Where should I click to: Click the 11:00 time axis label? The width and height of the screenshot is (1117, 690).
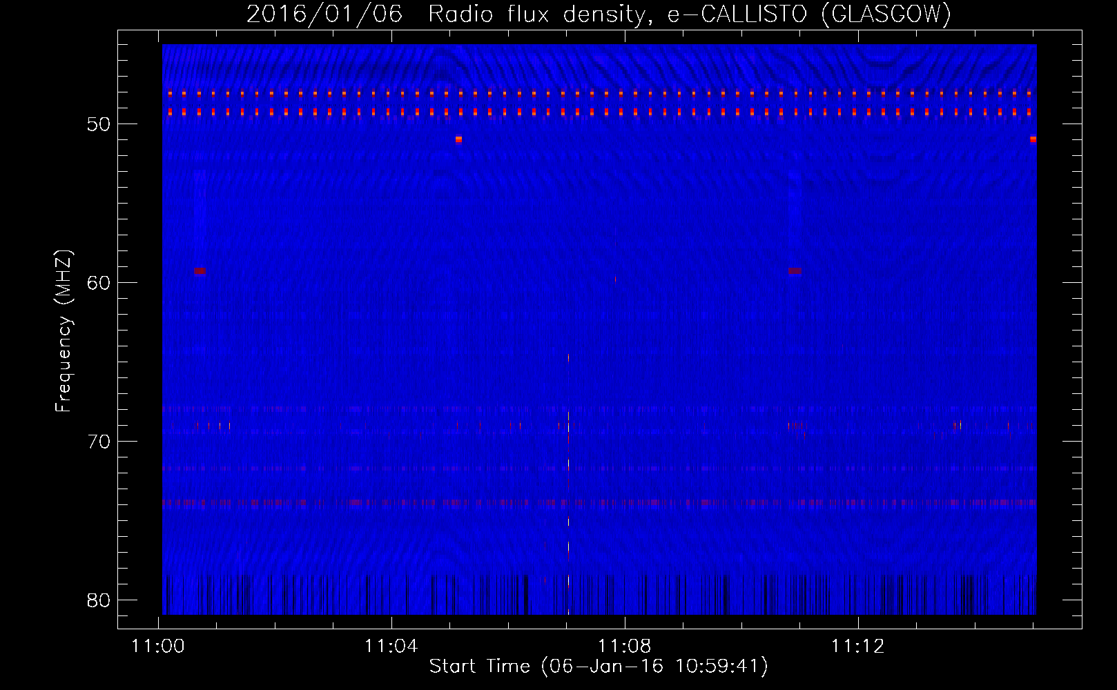(x=159, y=647)
